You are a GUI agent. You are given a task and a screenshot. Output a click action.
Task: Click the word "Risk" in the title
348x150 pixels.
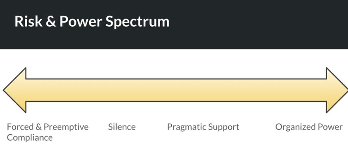tap(27, 22)
